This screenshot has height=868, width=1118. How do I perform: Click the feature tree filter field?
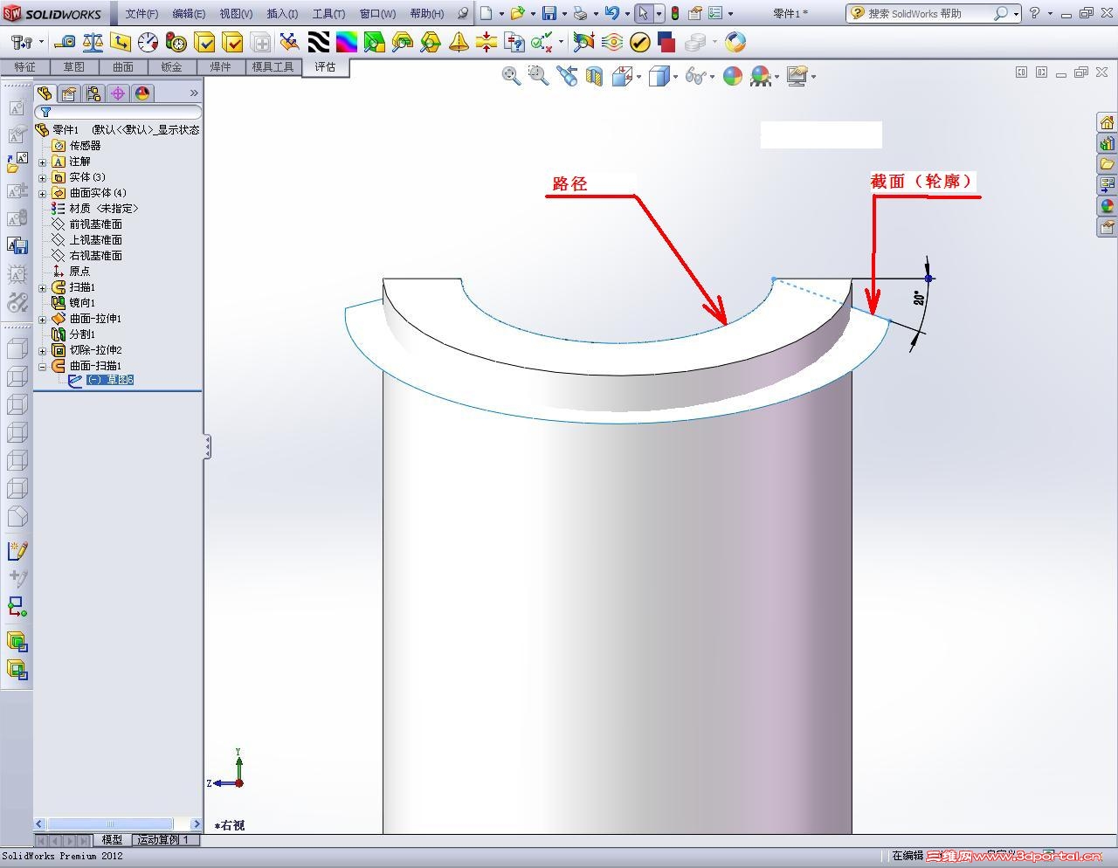118,112
